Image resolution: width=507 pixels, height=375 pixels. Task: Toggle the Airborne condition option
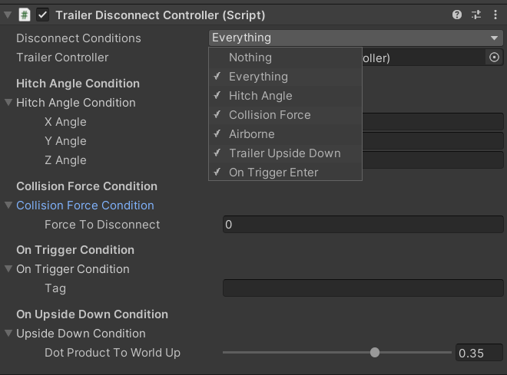[251, 134]
